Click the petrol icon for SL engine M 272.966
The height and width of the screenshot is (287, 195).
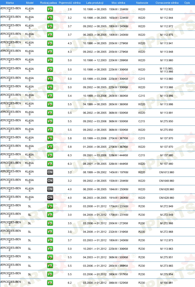click(x=50, y=223)
